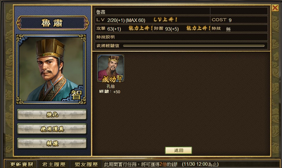282x168 pixels.
Task: Click the defense 能力上升 indicator
Action: tap(198, 28)
